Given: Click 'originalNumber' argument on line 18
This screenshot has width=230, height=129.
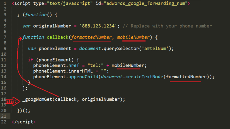Looking at the screenshot, I should pos(101,99).
